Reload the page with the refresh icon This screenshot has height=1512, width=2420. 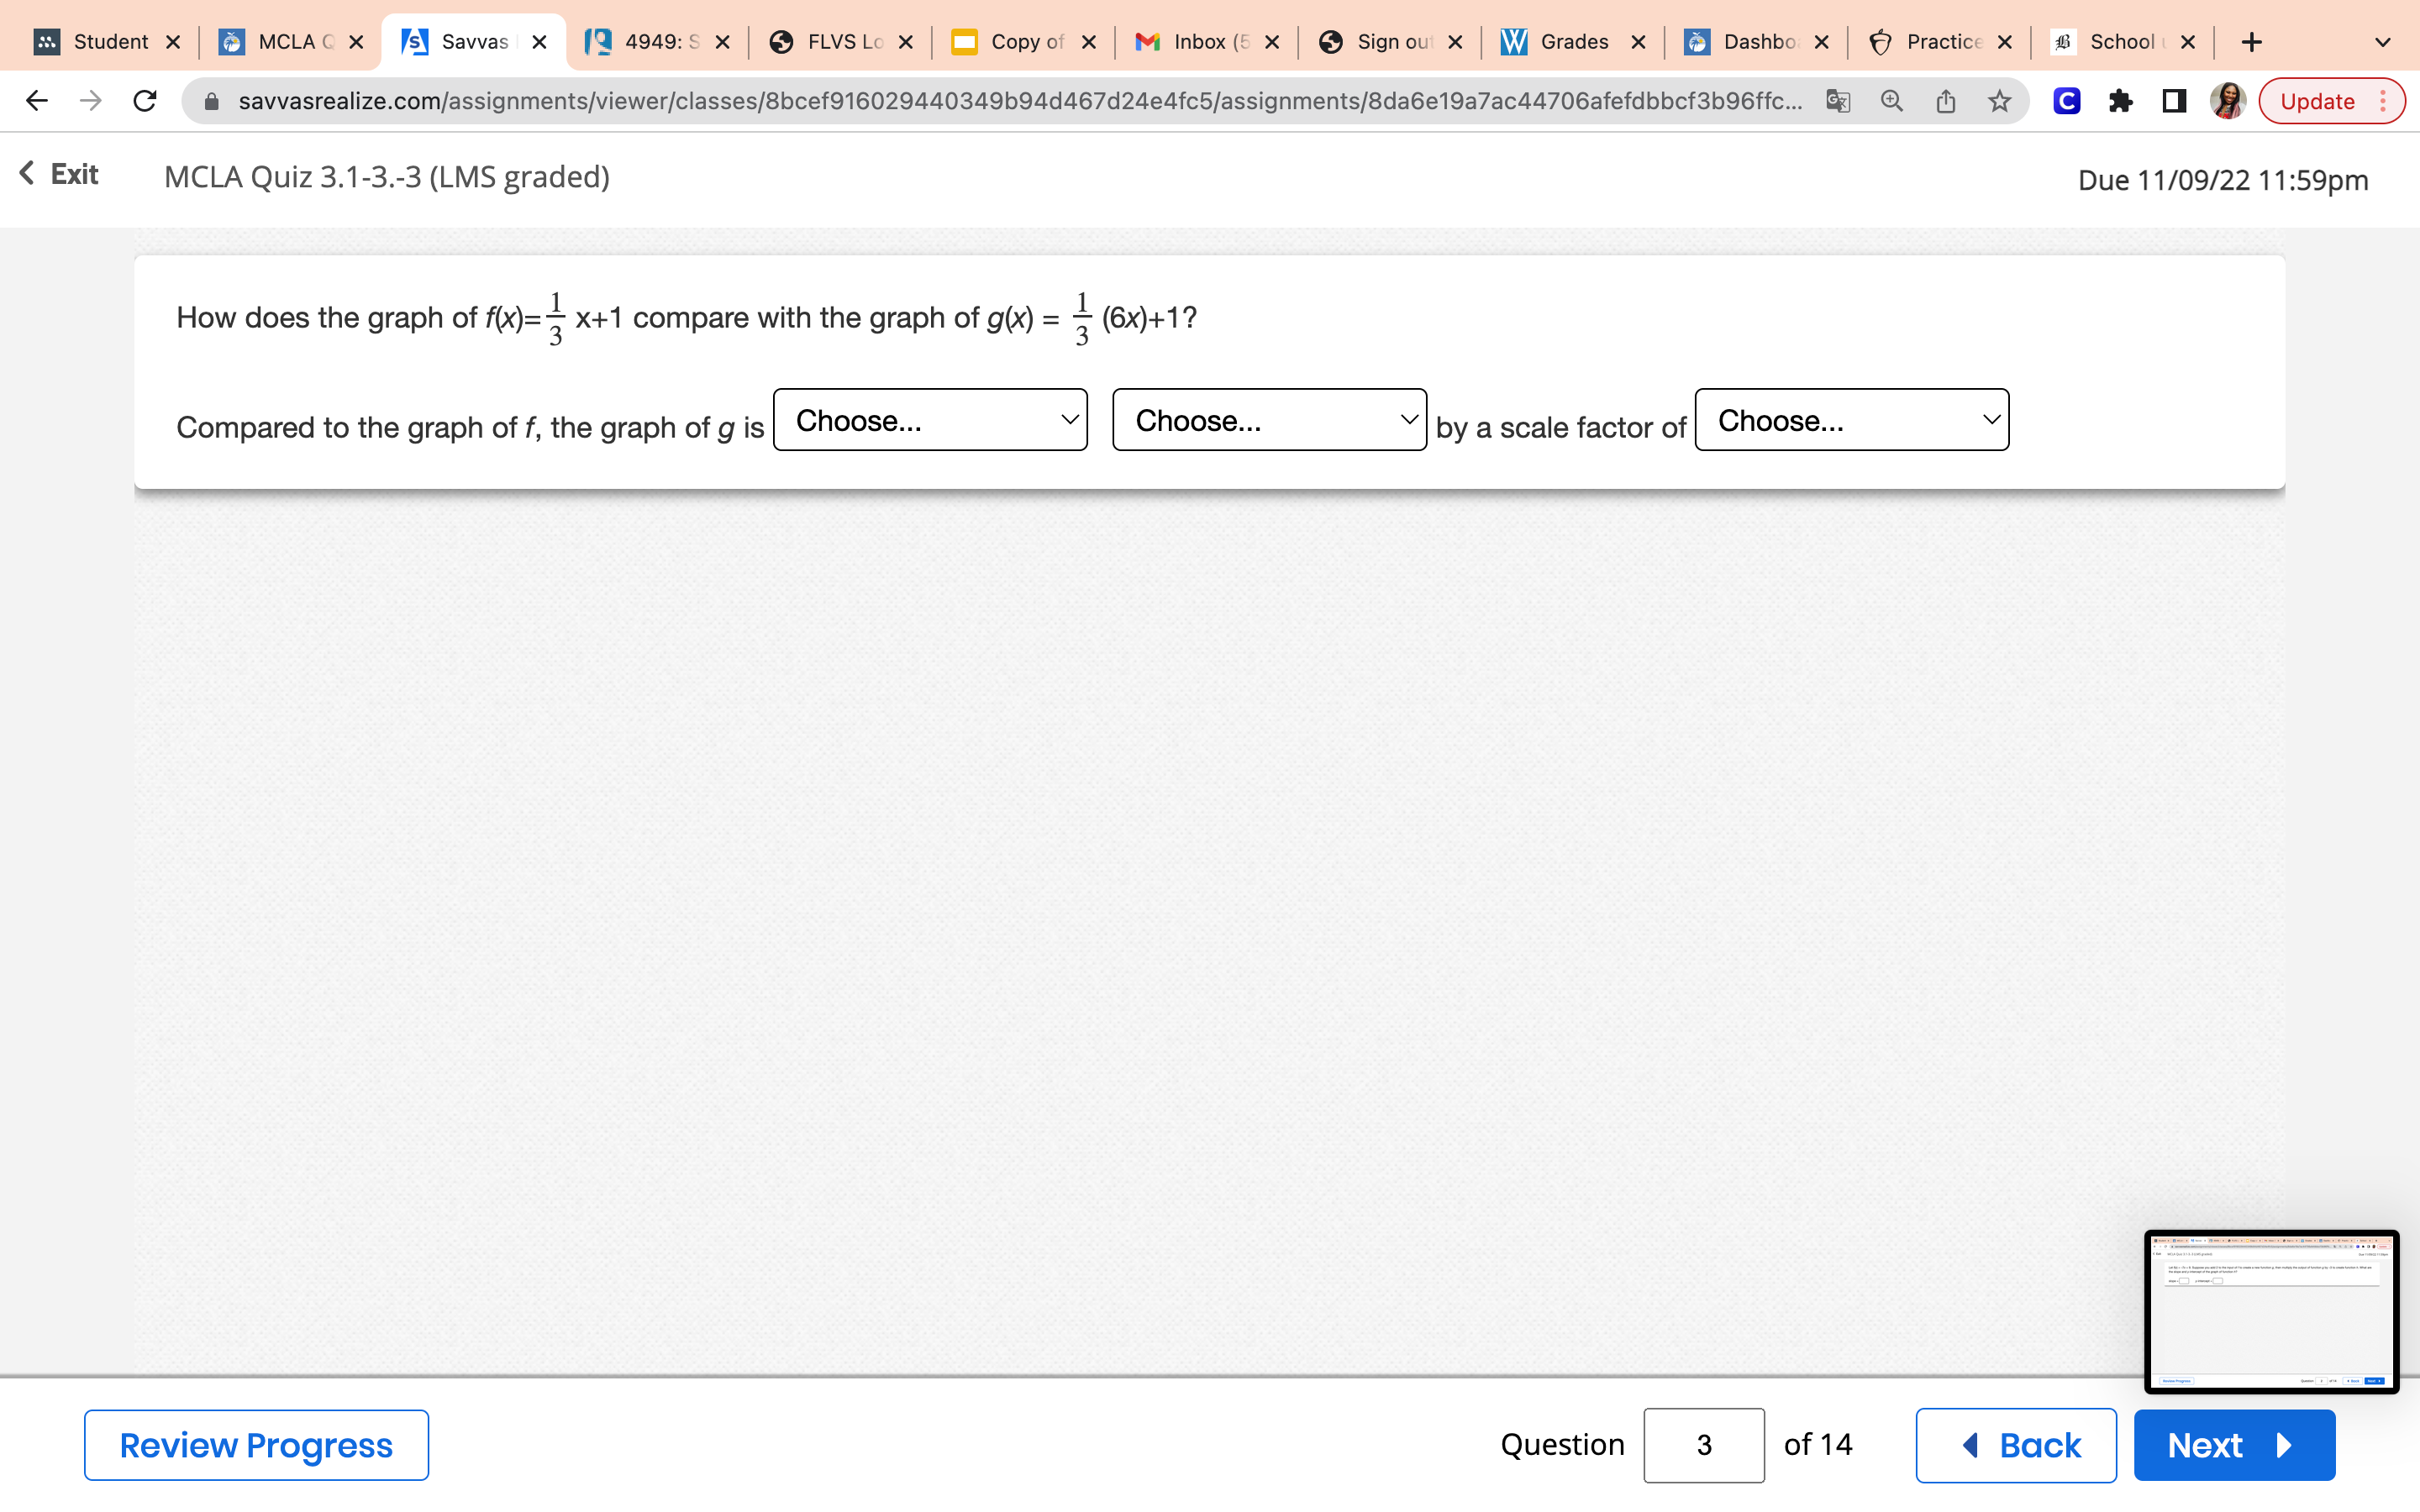point(145,101)
